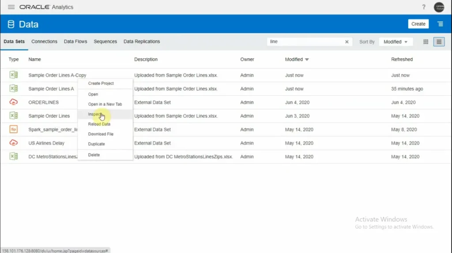Switch to the Connections tab
The image size is (452, 253).
[x=44, y=41]
